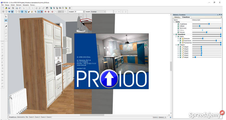The width and height of the screenshot is (226, 120).
Task: Uncheck the Rozproszone light checkbox
Action: (x=180, y=41)
